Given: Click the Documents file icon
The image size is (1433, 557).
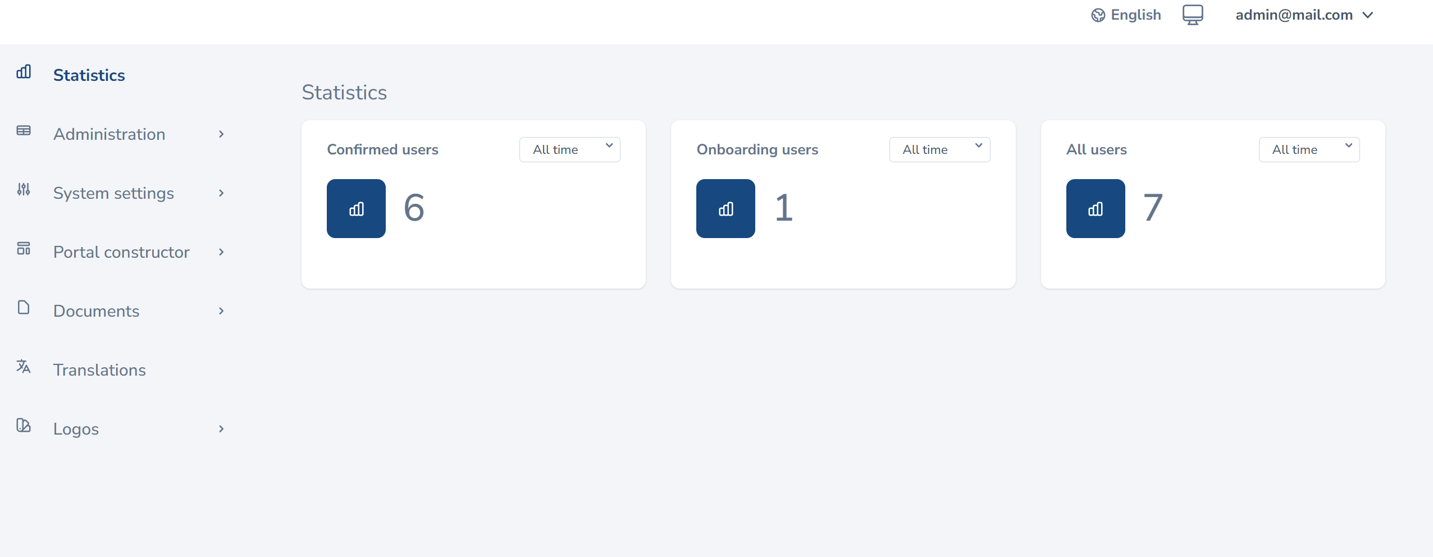Looking at the screenshot, I should (x=24, y=308).
